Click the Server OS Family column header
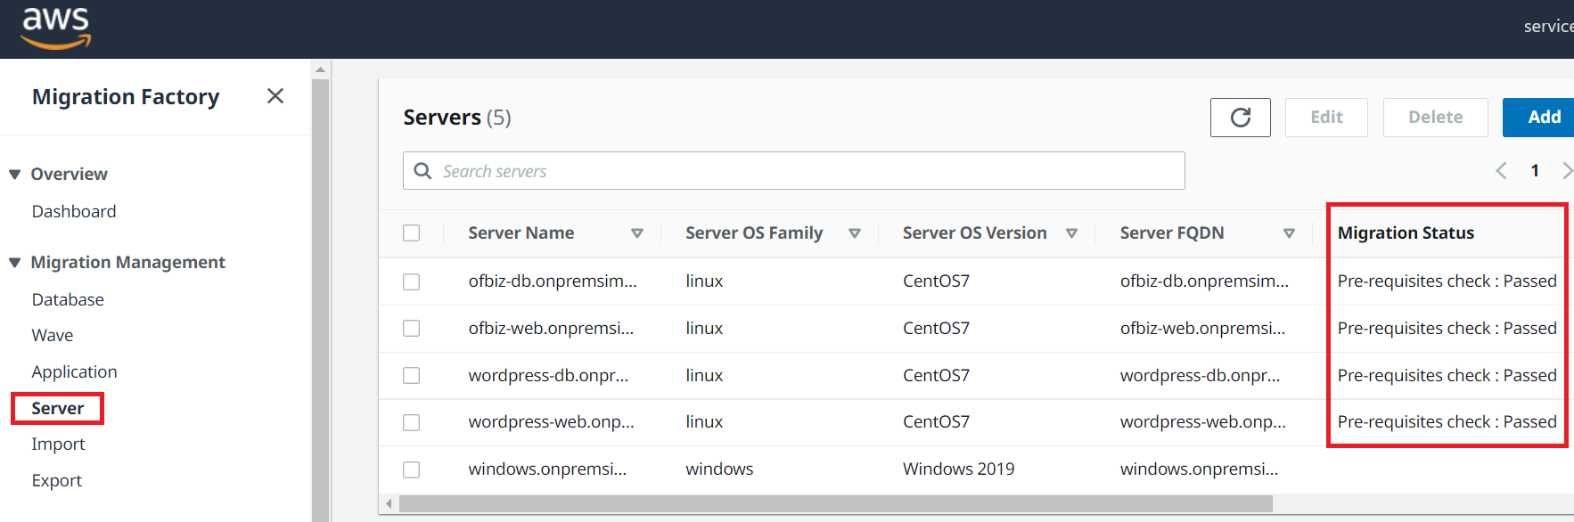1574x522 pixels. point(754,233)
